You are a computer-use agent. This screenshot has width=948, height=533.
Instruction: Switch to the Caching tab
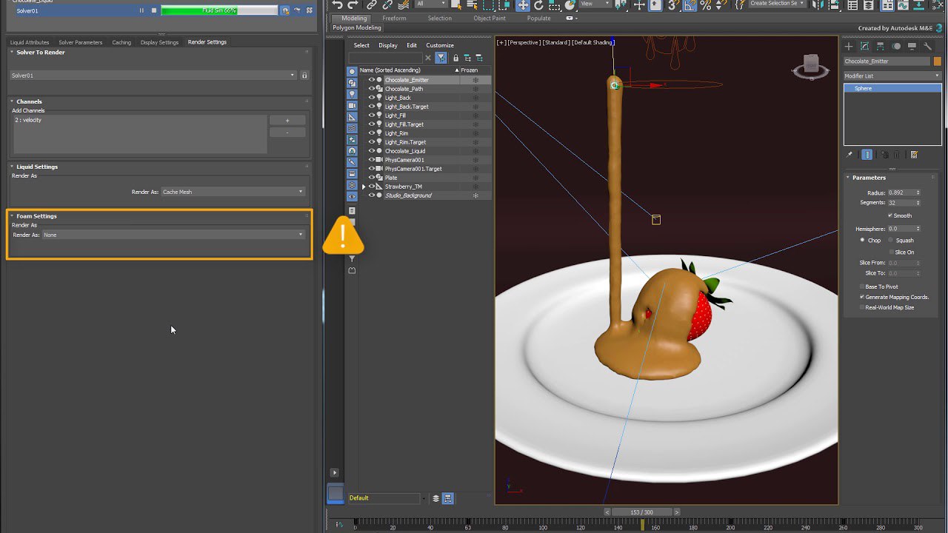click(121, 42)
